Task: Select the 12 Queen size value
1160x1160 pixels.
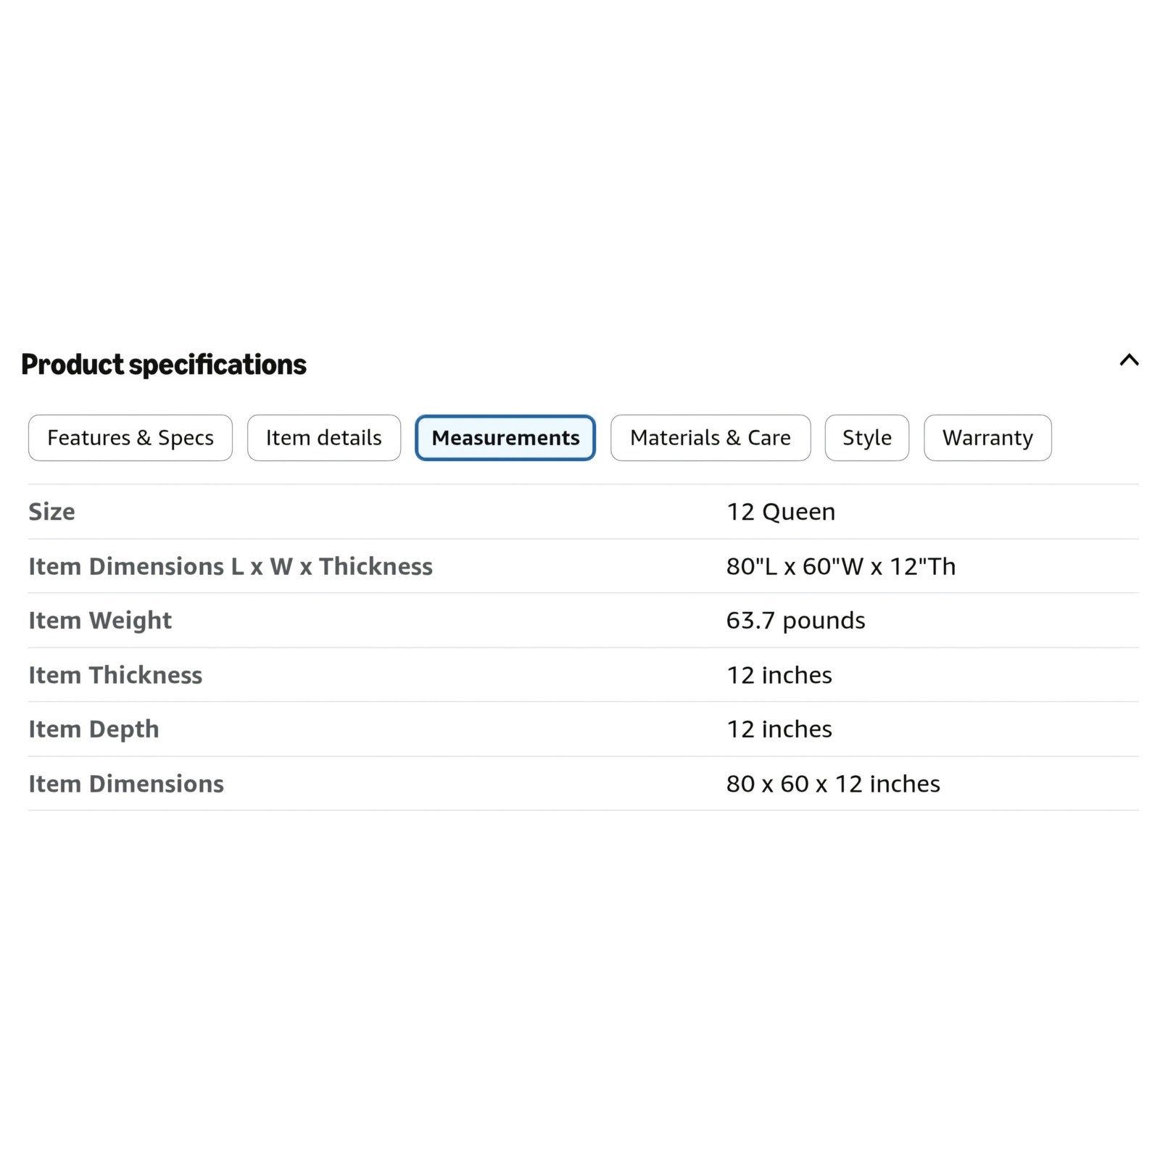Action: pyautogui.click(x=781, y=512)
